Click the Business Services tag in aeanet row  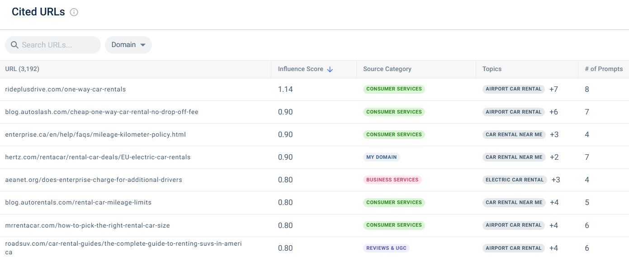pyautogui.click(x=393, y=180)
